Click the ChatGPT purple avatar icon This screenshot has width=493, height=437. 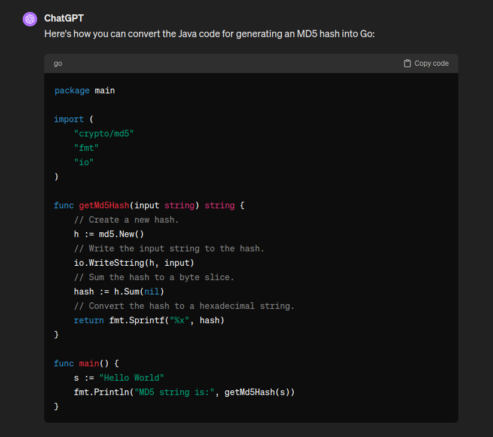tap(30, 19)
